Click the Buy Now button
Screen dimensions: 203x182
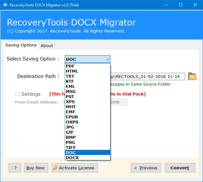coord(36,168)
